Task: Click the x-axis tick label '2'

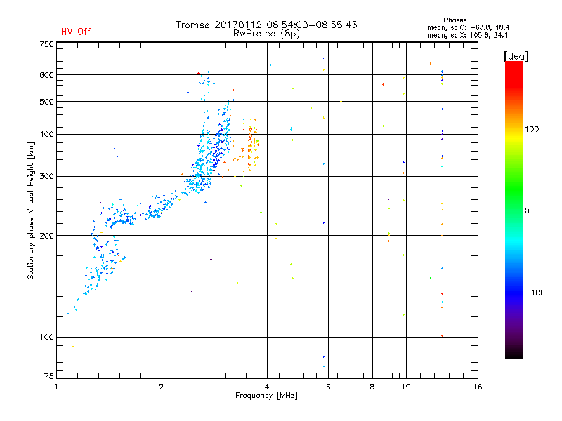Action: [x=162, y=387]
